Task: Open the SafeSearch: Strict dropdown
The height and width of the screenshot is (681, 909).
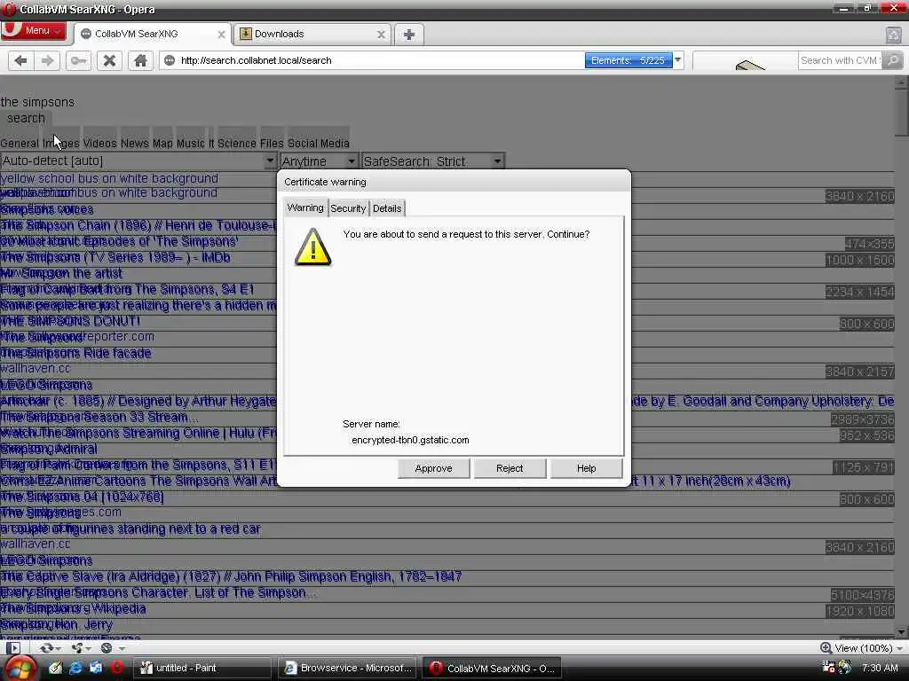Action: point(432,161)
